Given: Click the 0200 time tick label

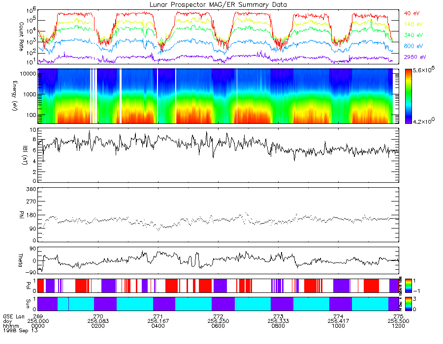Looking at the screenshot, I should [98, 326].
